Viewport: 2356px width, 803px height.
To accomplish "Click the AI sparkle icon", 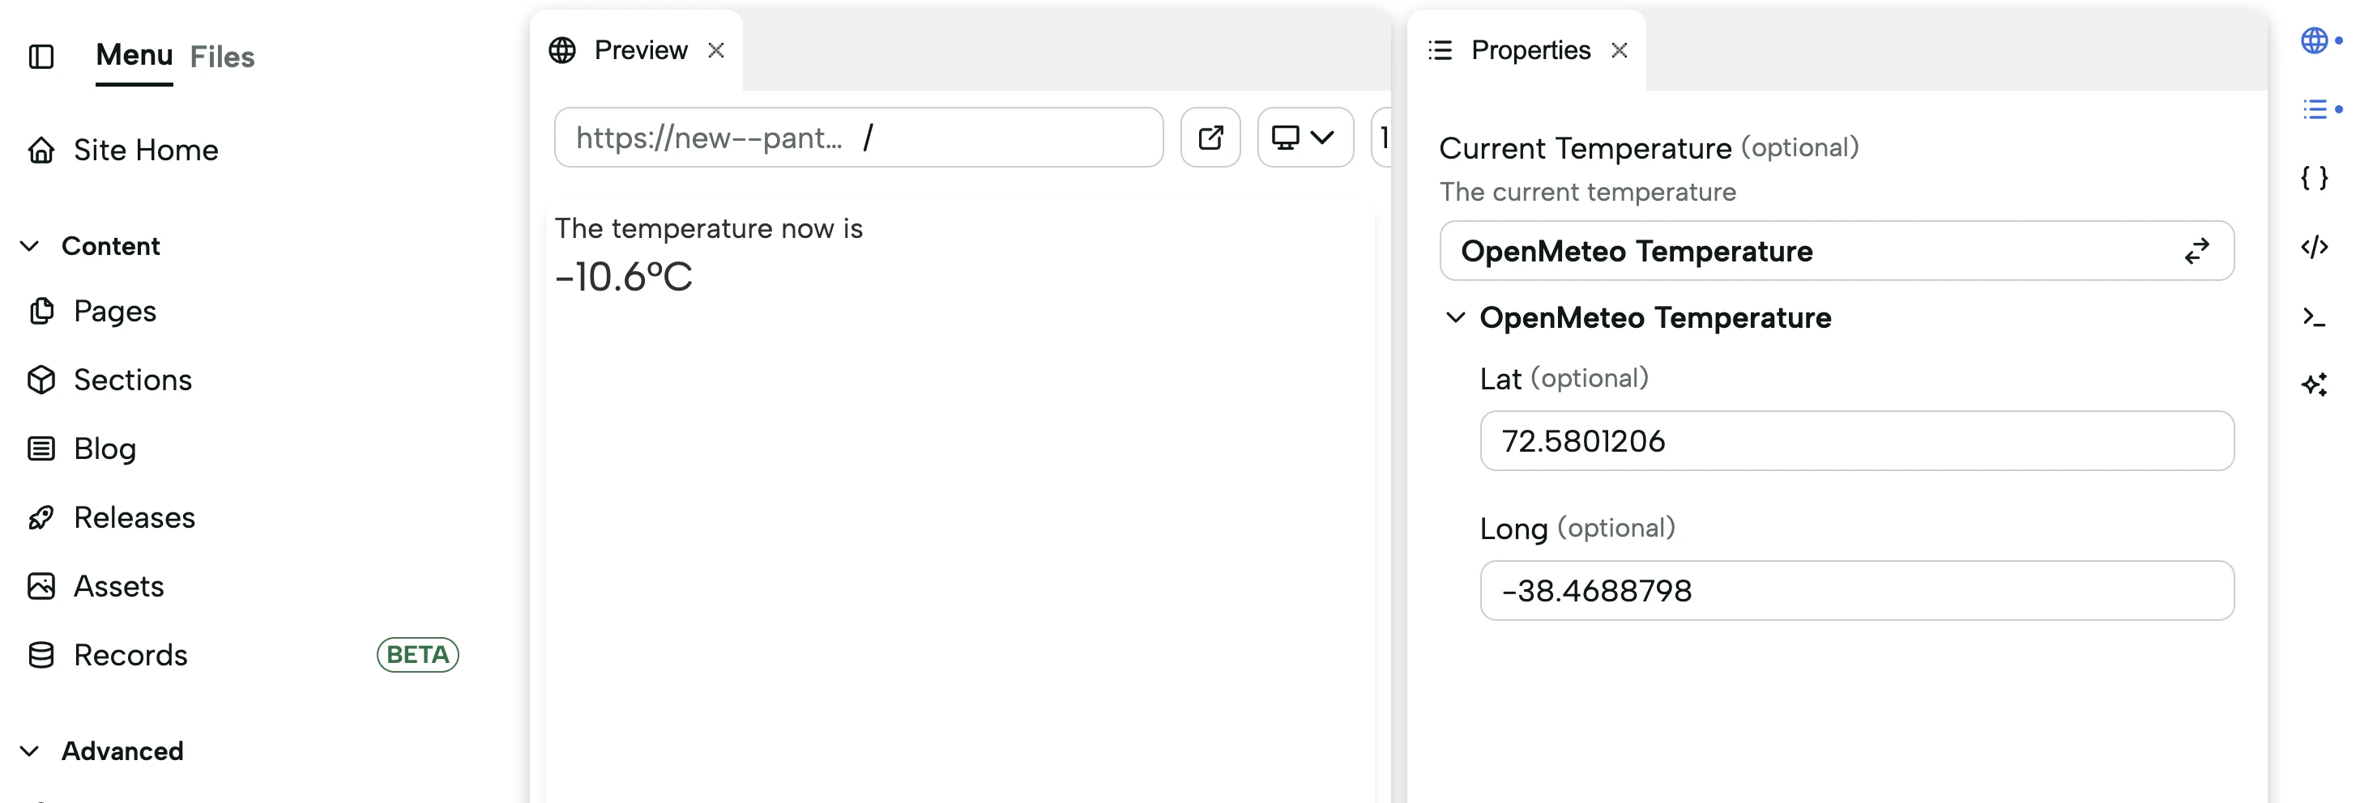I will (x=2315, y=385).
